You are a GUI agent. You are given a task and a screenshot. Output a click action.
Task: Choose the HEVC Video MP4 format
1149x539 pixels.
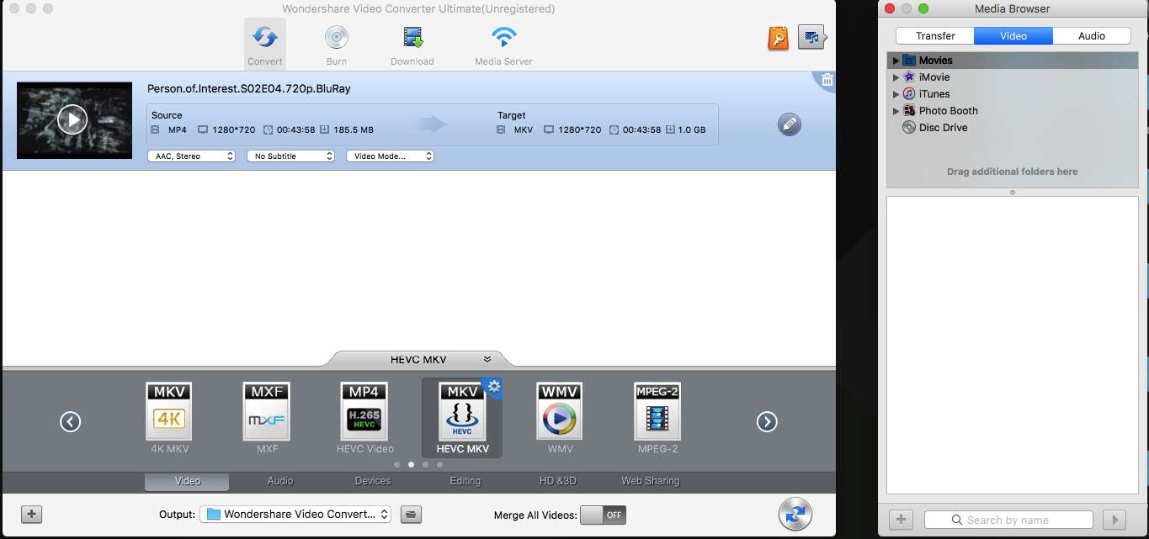click(x=364, y=412)
